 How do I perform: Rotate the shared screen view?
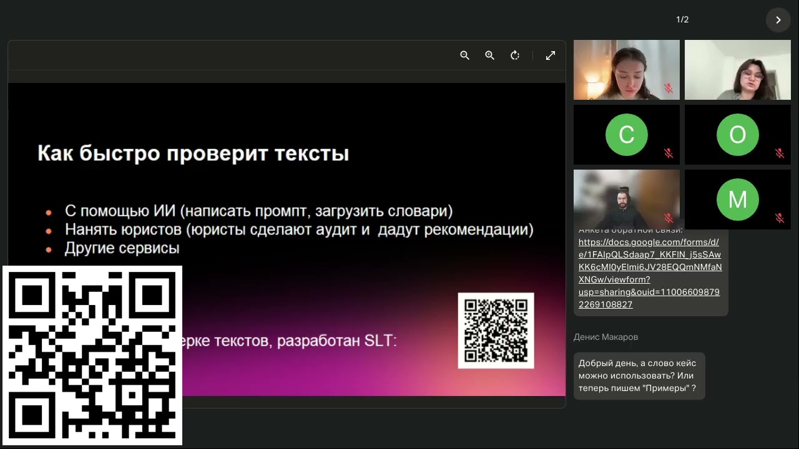click(515, 56)
